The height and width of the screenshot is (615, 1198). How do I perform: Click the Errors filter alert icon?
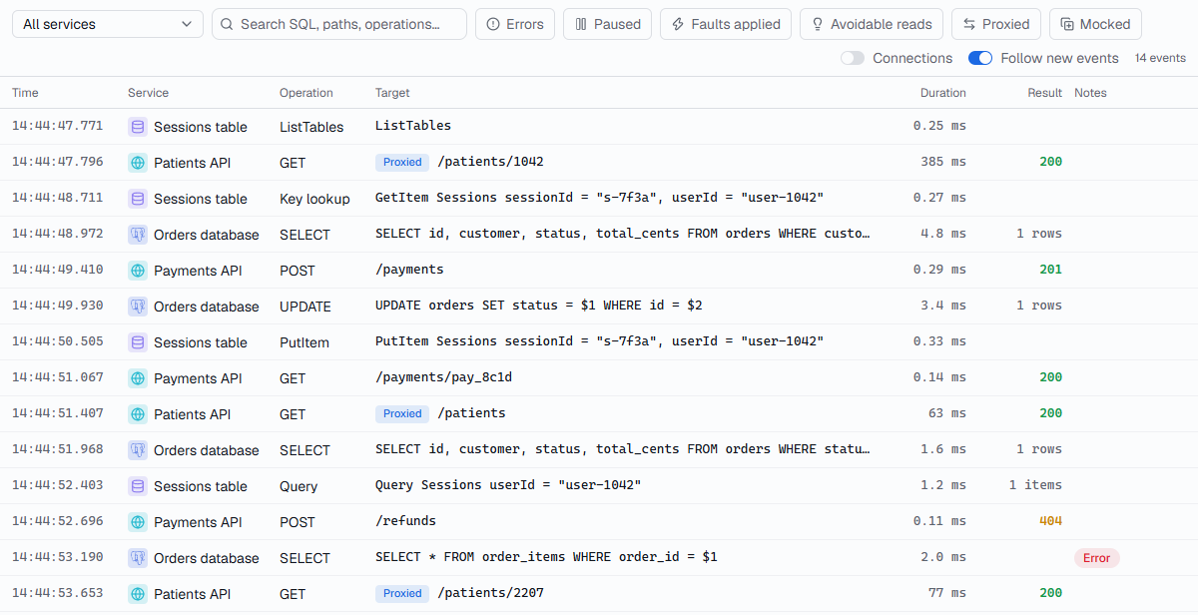(x=493, y=24)
